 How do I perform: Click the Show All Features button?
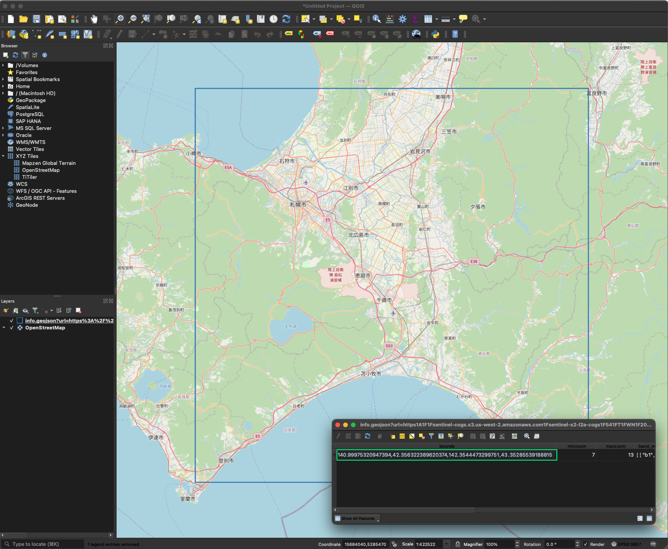(357, 518)
